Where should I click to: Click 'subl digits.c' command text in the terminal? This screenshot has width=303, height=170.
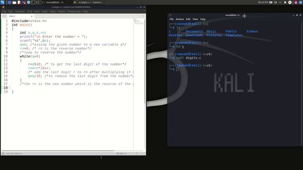click(188, 58)
